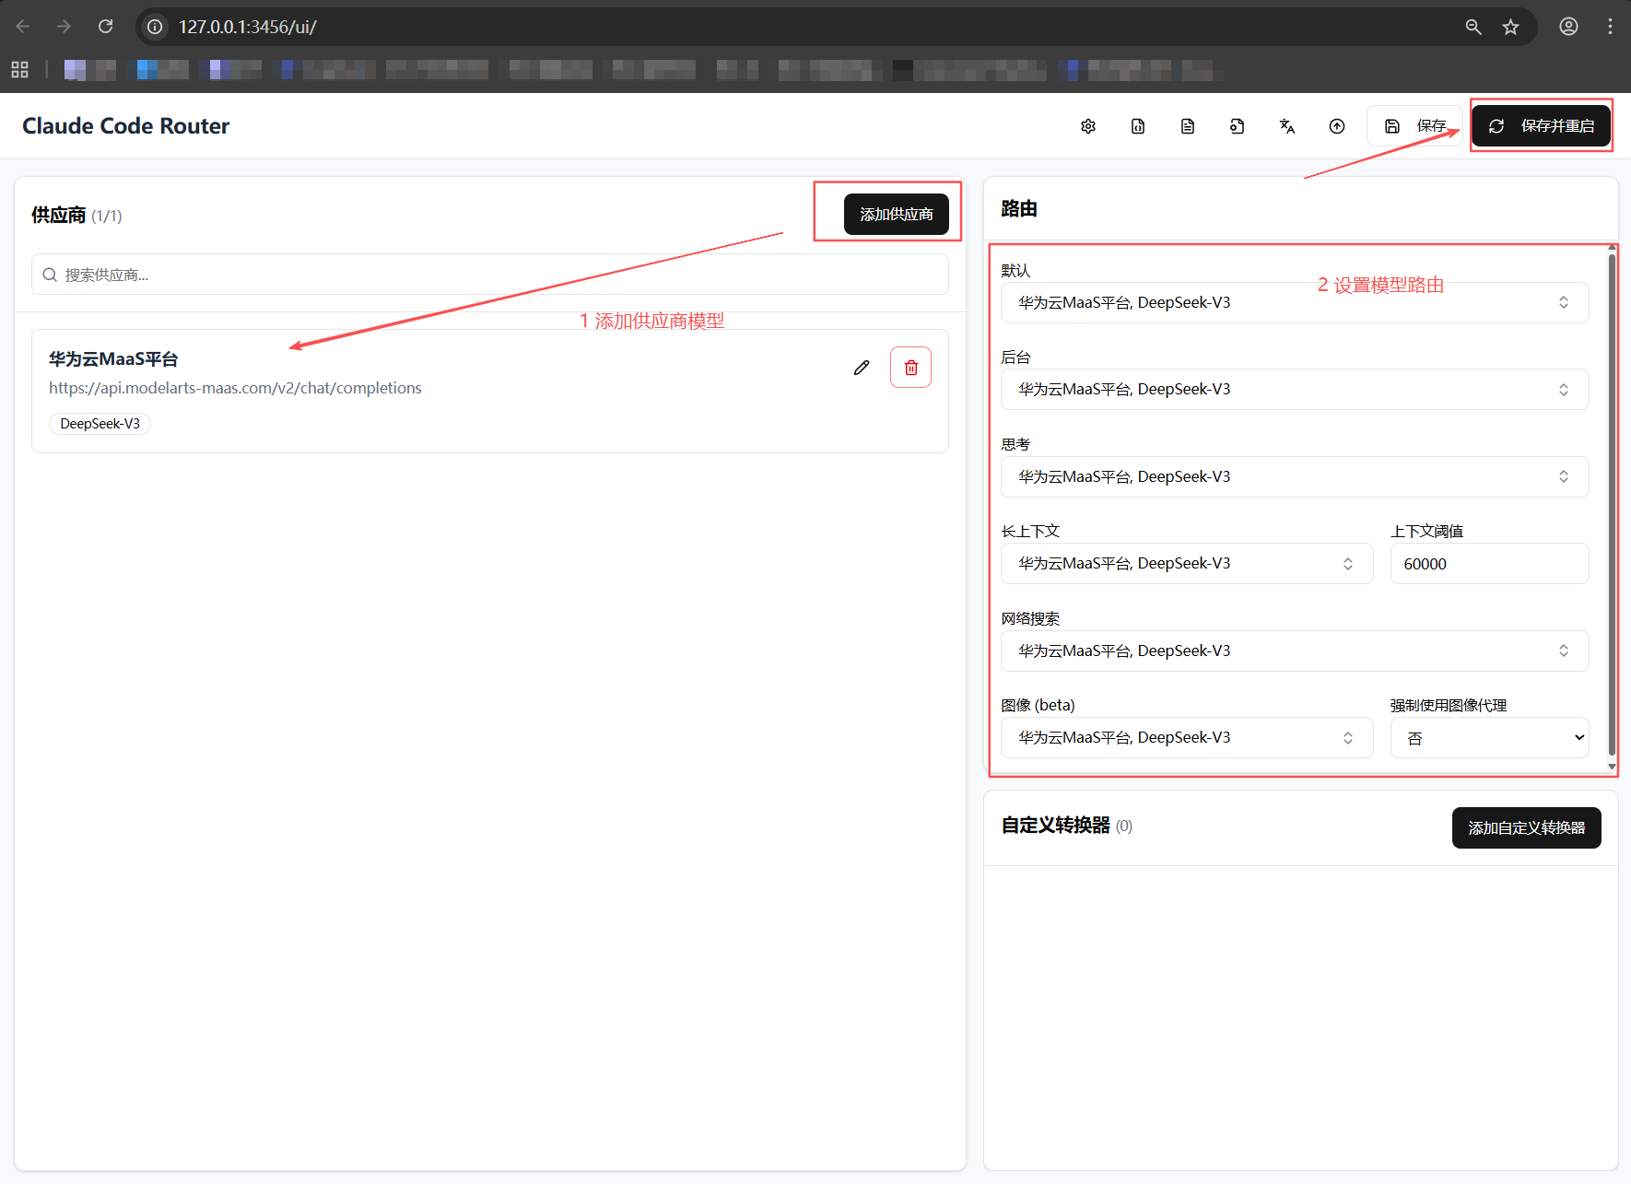Bookmark this page with the star
Viewport: 1631px width, 1184px height.
coord(1510,27)
